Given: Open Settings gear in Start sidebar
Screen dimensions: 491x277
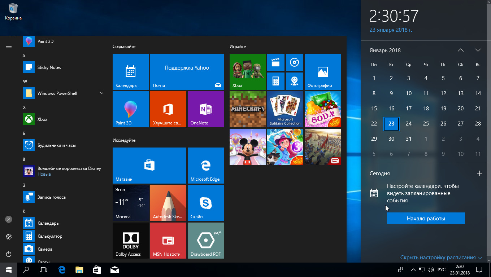Looking at the screenshot, I should pyautogui.click(x=9, y=237).
